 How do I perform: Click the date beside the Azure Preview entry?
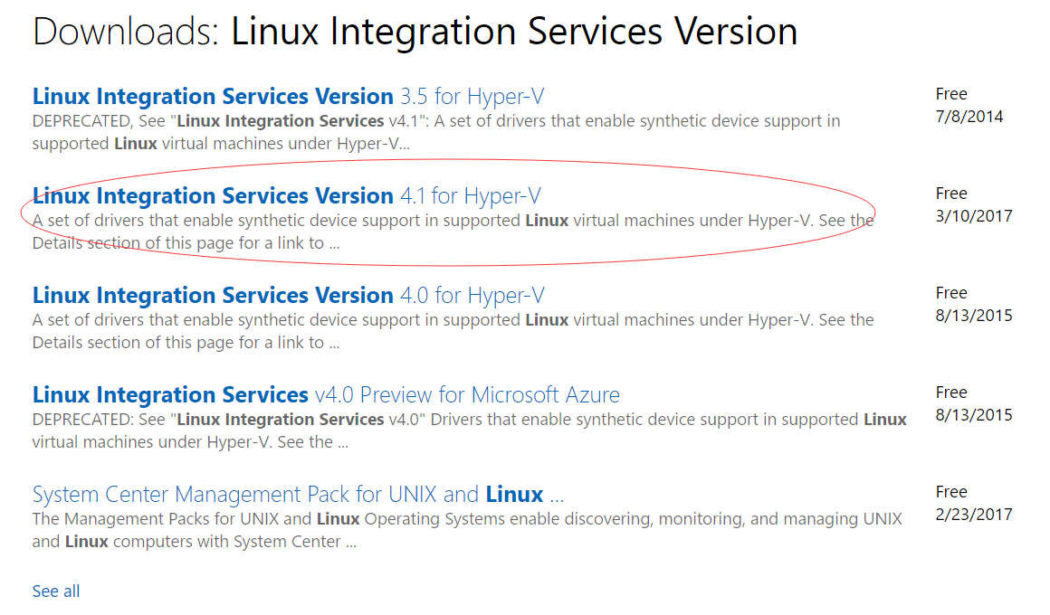tap(974, 415)
